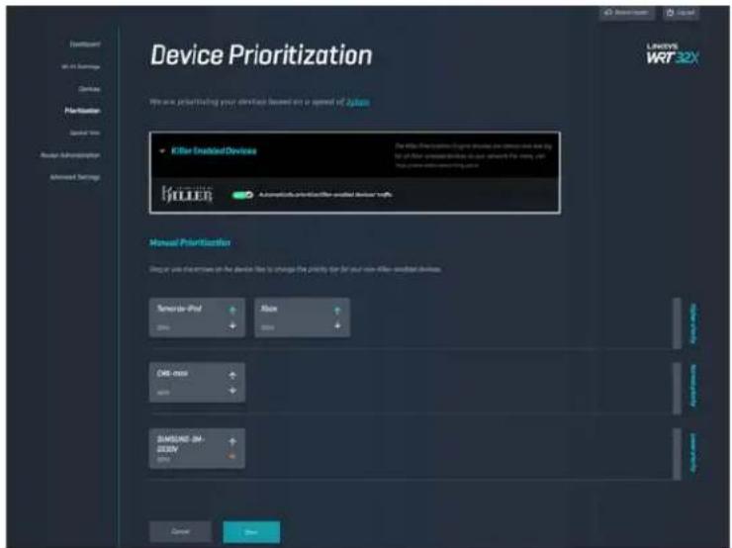732x548 pixels.
Task: Click the Highest priority tier label
Action: click(693, 323)
